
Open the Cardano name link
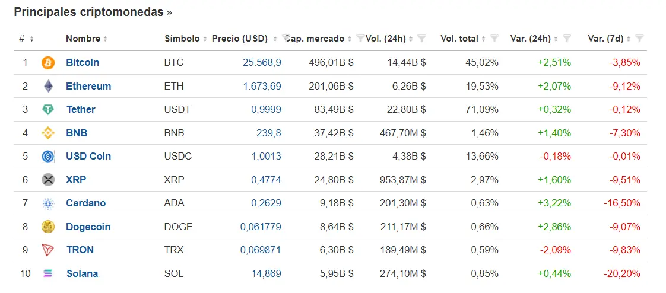(x=86, y=203)
